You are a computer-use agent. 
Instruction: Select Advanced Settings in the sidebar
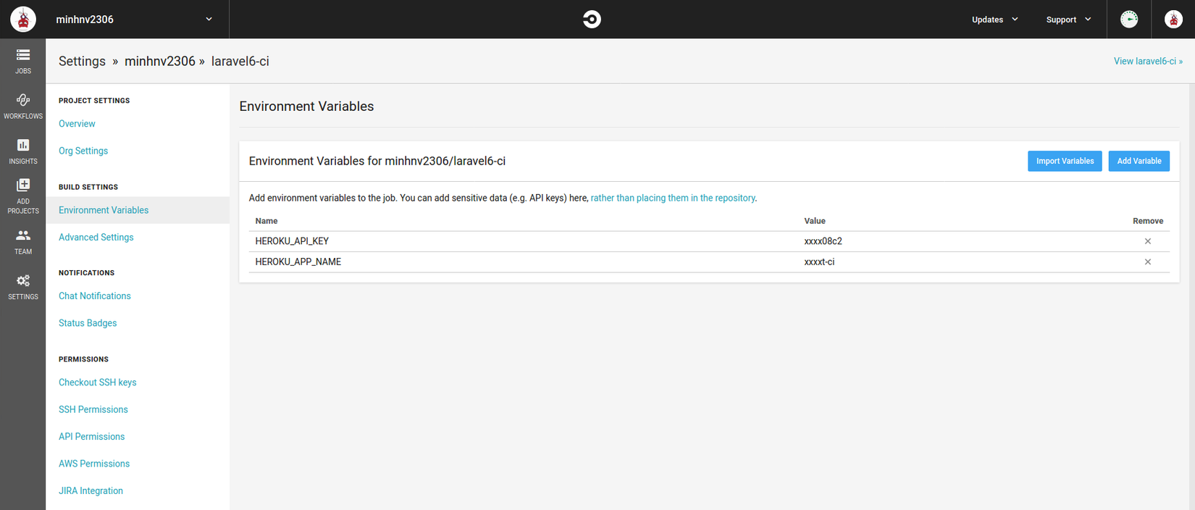pyautogui.click(x=96, y=238)
